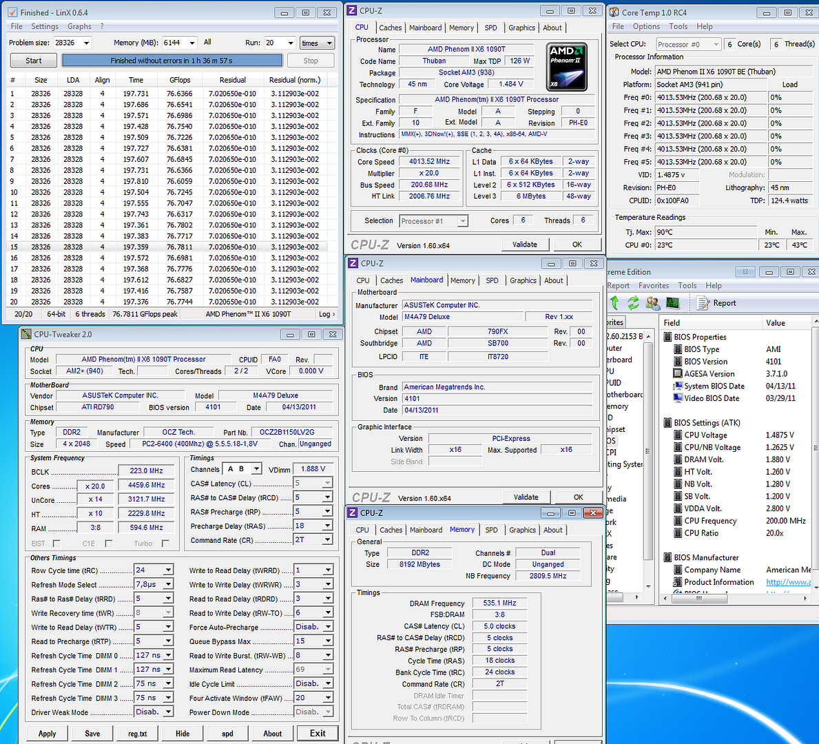
Task: Click the green monitor graph toolbar icon
Action: pyautogui.click(x=672, y=303)
